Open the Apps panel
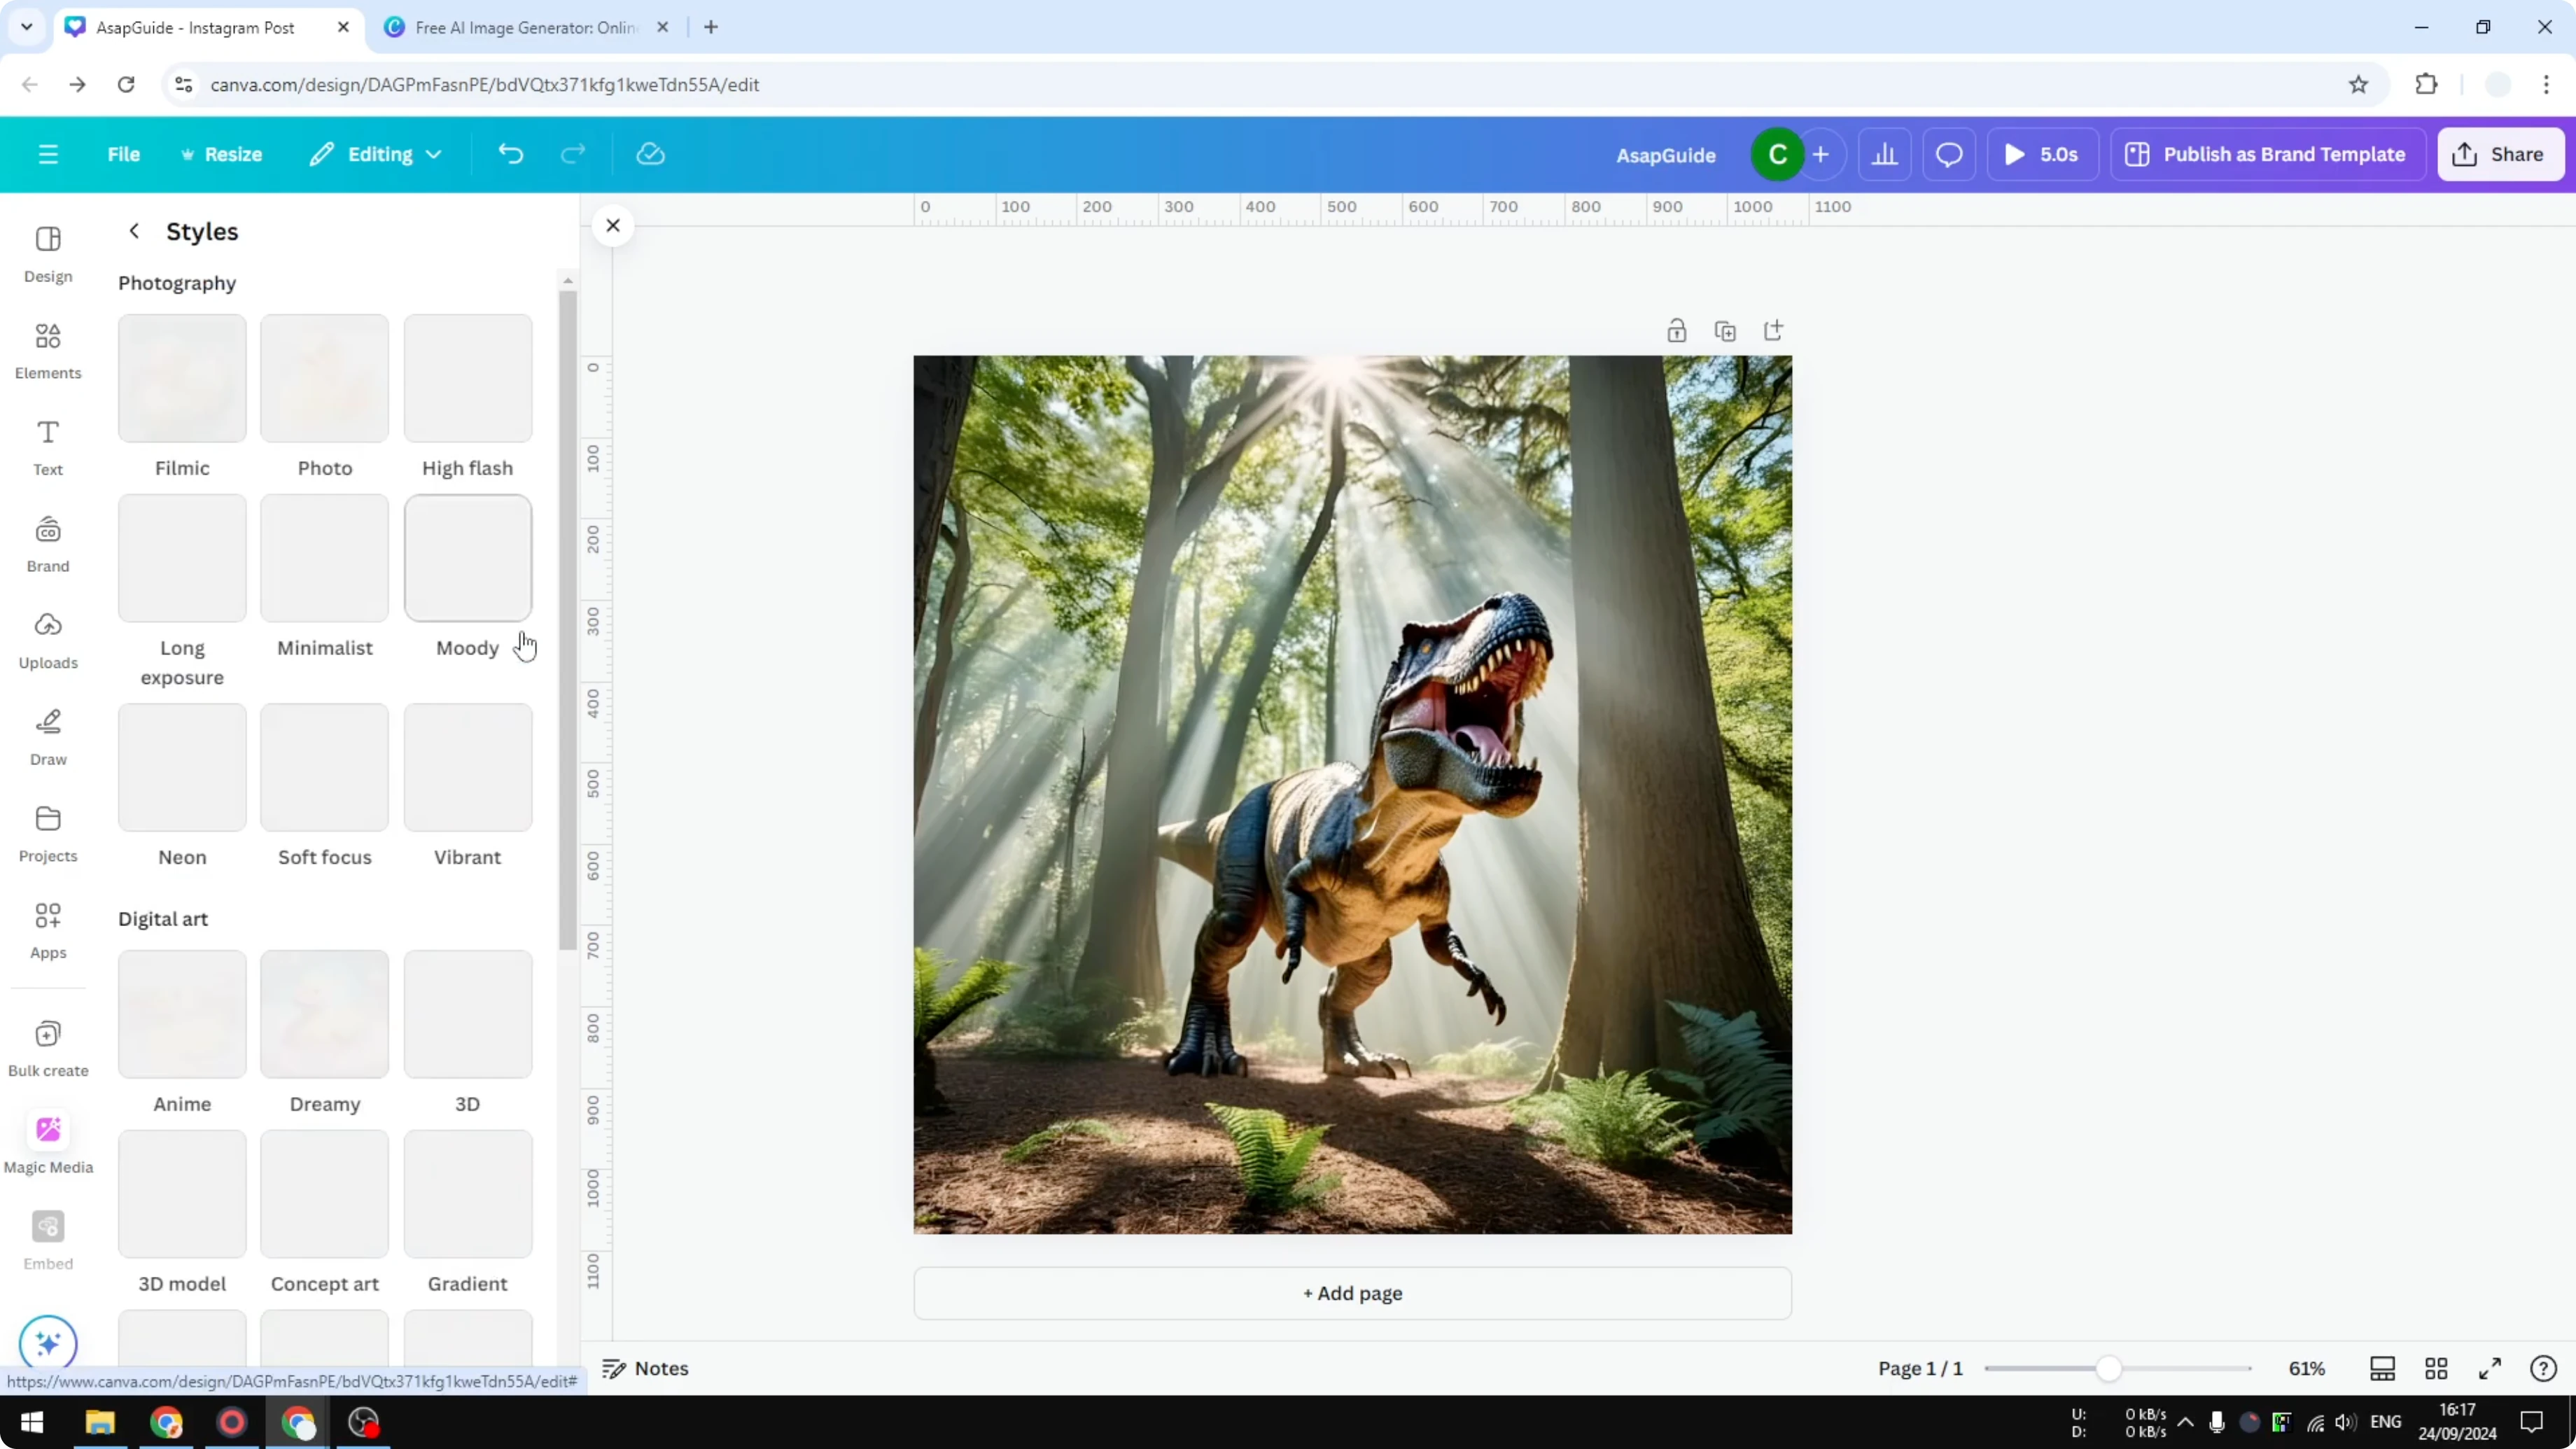Viewport: 2576px width, 1449px height. pos(48,931)
